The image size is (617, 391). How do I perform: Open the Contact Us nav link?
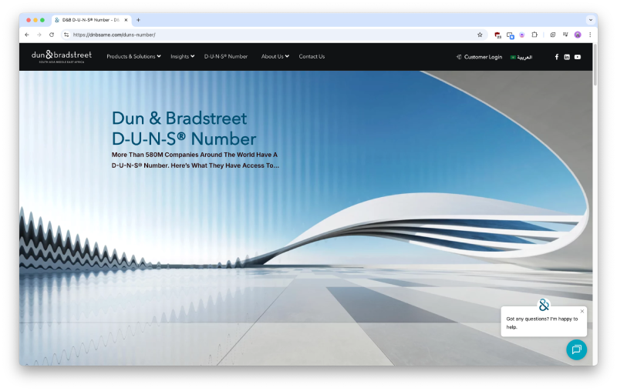(x=312, y=56)
